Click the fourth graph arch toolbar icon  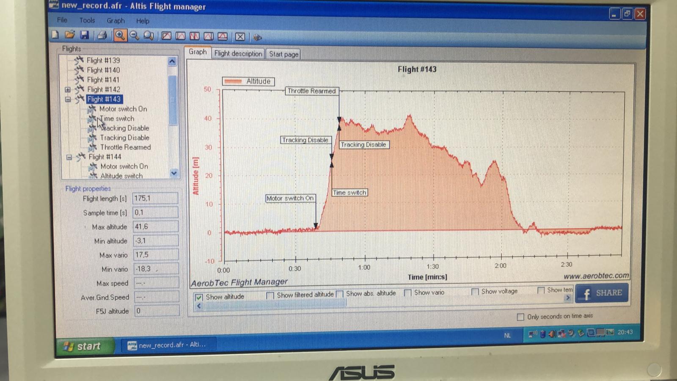point(208,36)
